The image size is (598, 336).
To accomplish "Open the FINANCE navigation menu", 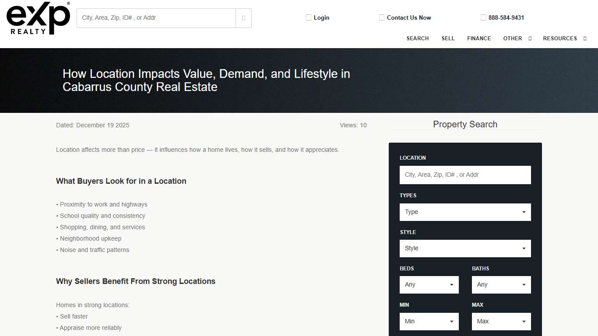I will (x=479, y=38).
